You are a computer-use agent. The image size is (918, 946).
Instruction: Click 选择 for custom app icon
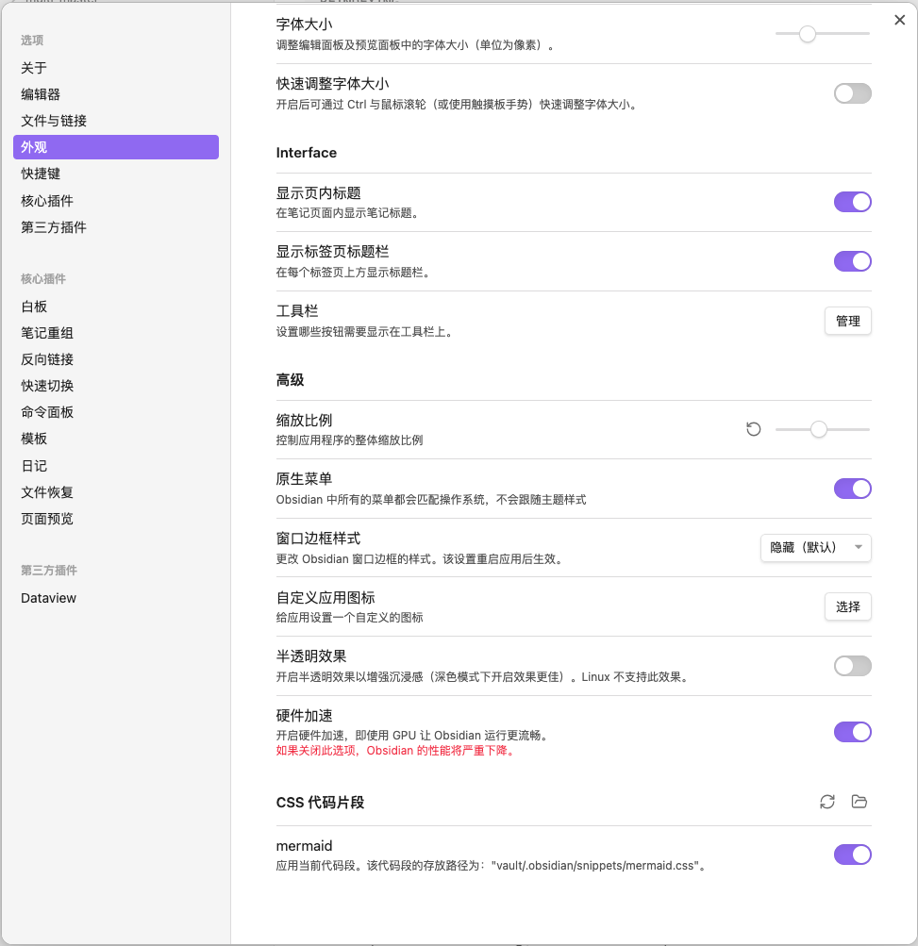(847, 607)
